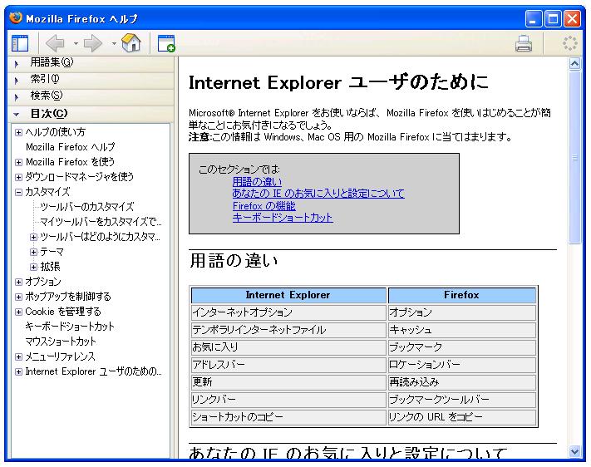Expand the テーマ tree node
591x467 pixels.
[x=33, y=252]
